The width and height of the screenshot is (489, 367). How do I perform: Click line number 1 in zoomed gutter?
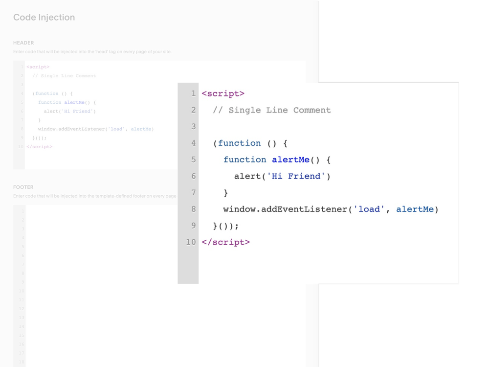click(193, 93)
